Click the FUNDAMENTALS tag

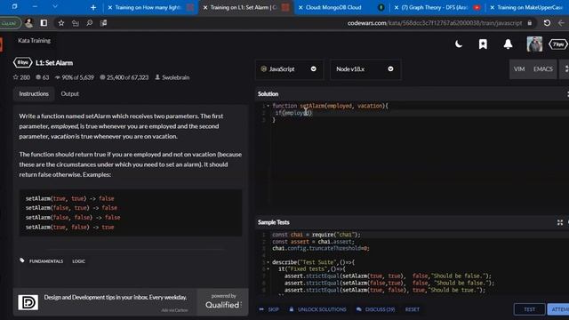(46, 261)
